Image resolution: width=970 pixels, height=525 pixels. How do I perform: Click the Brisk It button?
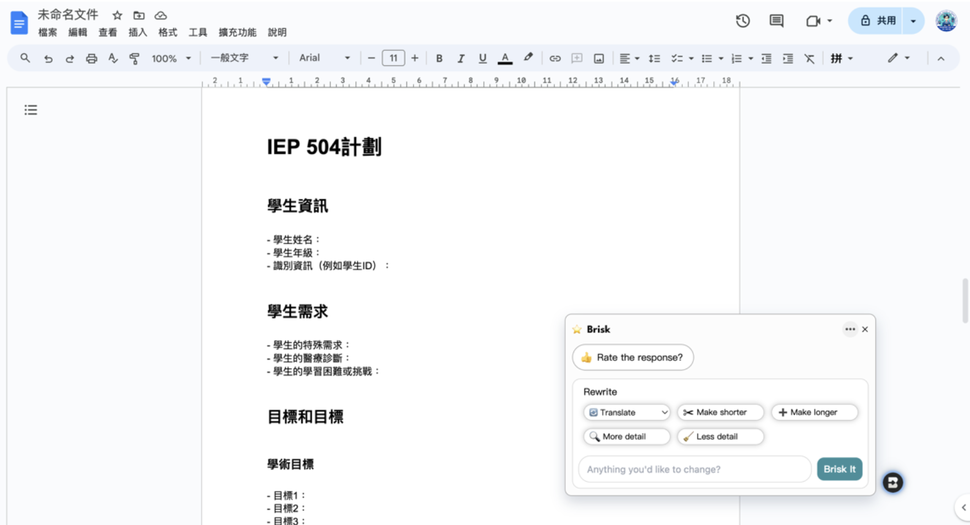pyautogui.click(x=840, y=469)
